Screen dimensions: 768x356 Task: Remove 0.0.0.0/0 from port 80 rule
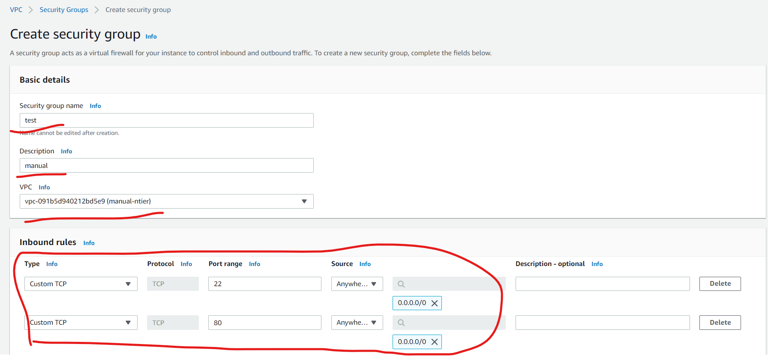434,342
